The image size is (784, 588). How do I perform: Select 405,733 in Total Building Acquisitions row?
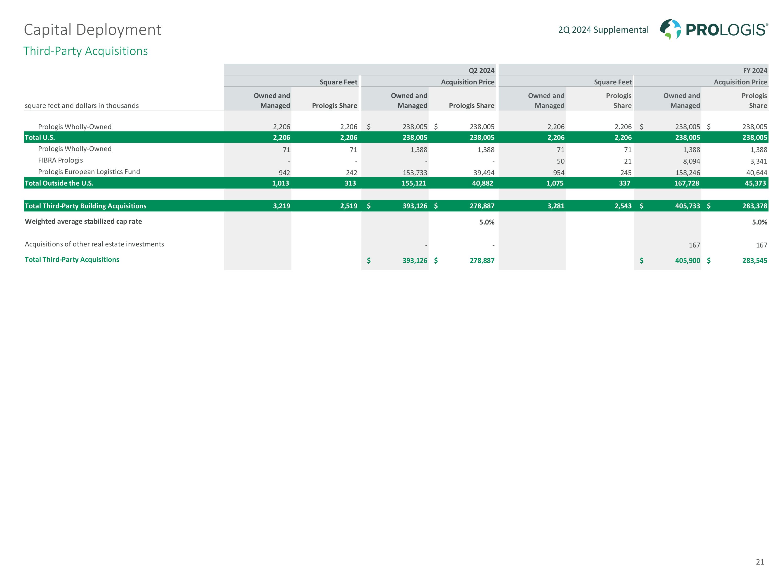[688, 206]
